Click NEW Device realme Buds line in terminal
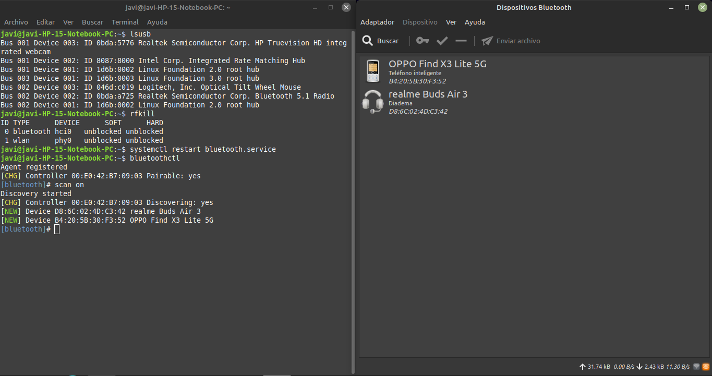The height and width of the screenshot is (376, 712). tap(101, 212)
